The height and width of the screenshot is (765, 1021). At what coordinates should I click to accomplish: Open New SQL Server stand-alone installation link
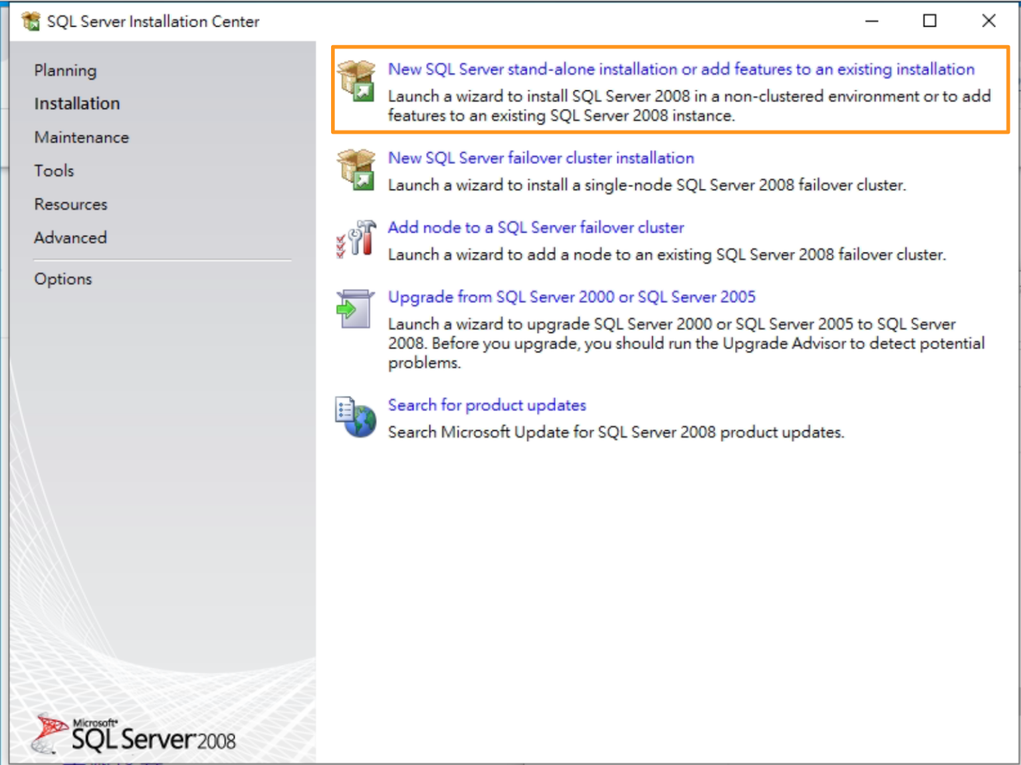pos(681,68)
